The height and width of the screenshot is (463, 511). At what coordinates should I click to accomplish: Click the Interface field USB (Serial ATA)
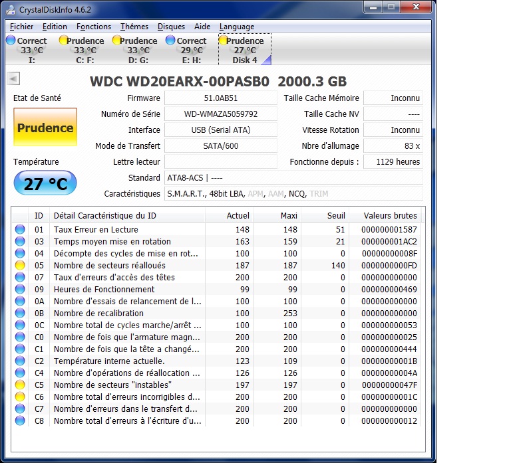coord(221,130)
